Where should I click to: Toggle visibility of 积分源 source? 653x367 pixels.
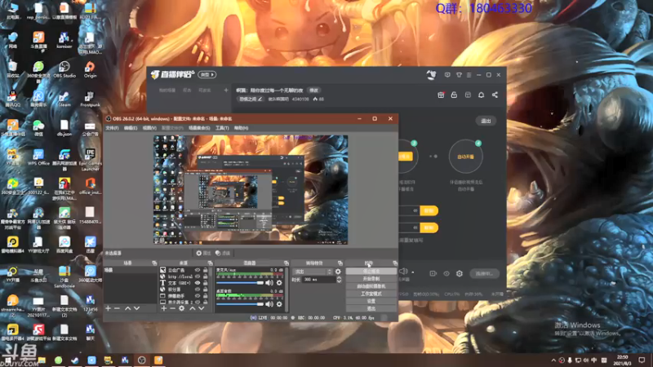pyautogui.click(x=198, y=290)
